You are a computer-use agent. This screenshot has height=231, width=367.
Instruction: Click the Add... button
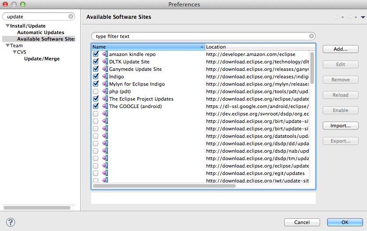[x=341, y=49]
